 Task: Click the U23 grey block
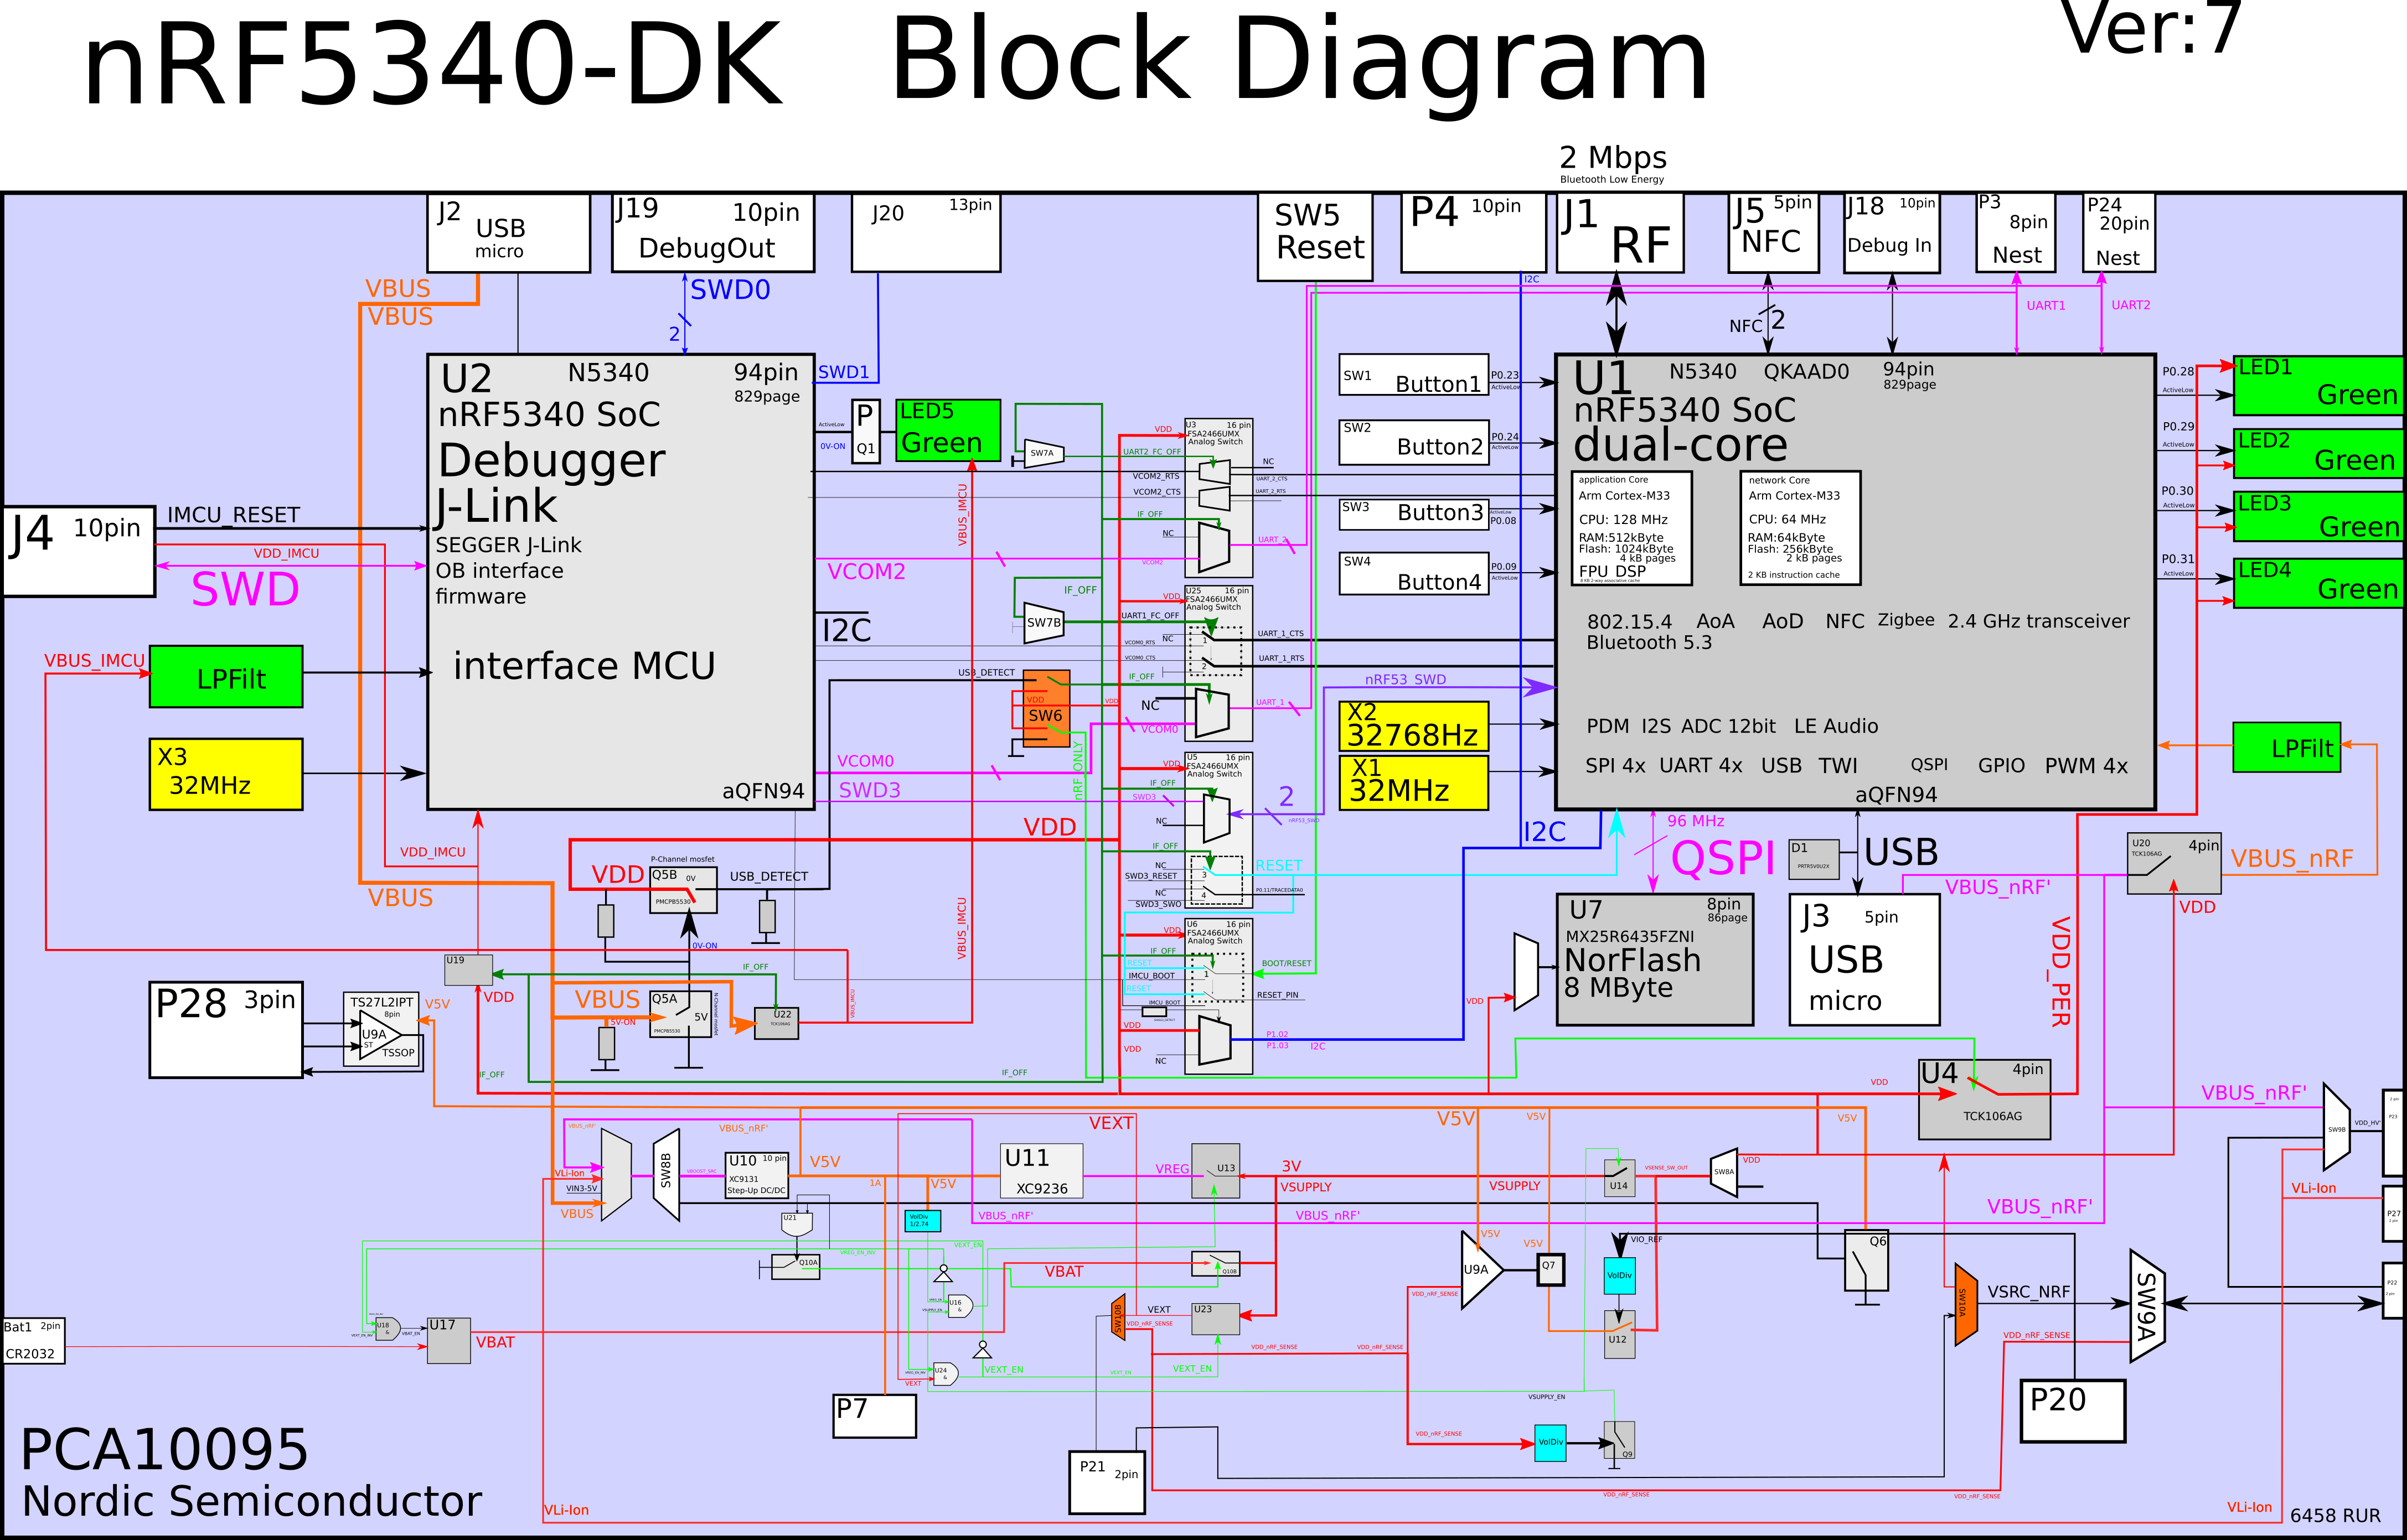(1216, 1319)
